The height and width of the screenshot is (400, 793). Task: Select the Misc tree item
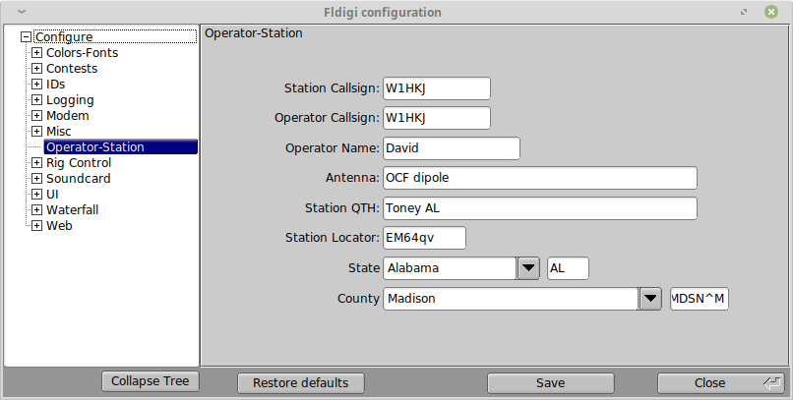[59, 132]
